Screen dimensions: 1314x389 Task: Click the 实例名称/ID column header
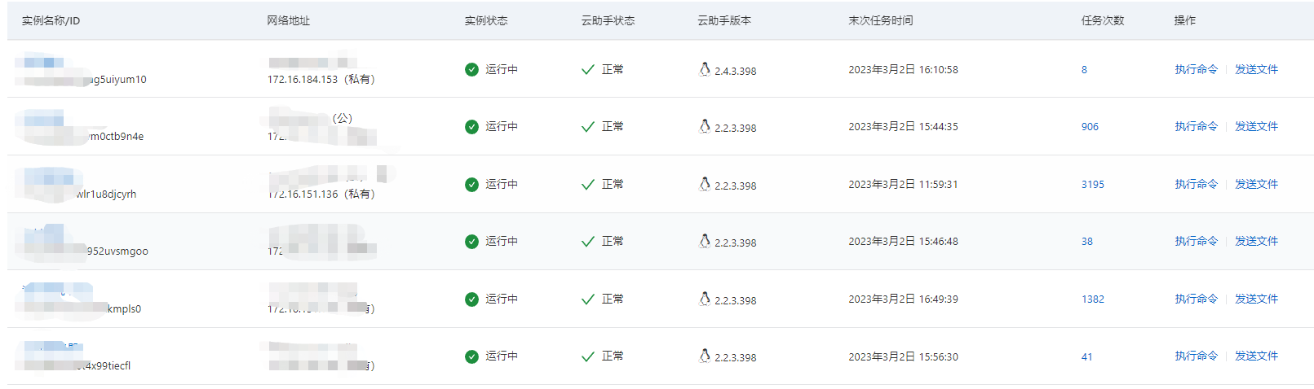click(x=51, y=21)
